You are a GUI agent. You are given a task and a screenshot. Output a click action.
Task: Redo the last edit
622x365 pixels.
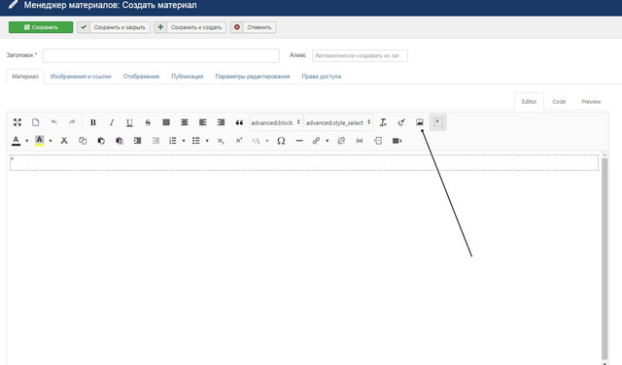click(x=72, y=122)
